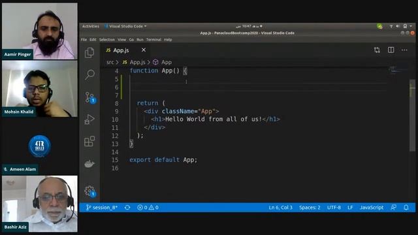Click the minimap preview in editor
Viewport: 418px width, 235px height.
click(398, 70)
